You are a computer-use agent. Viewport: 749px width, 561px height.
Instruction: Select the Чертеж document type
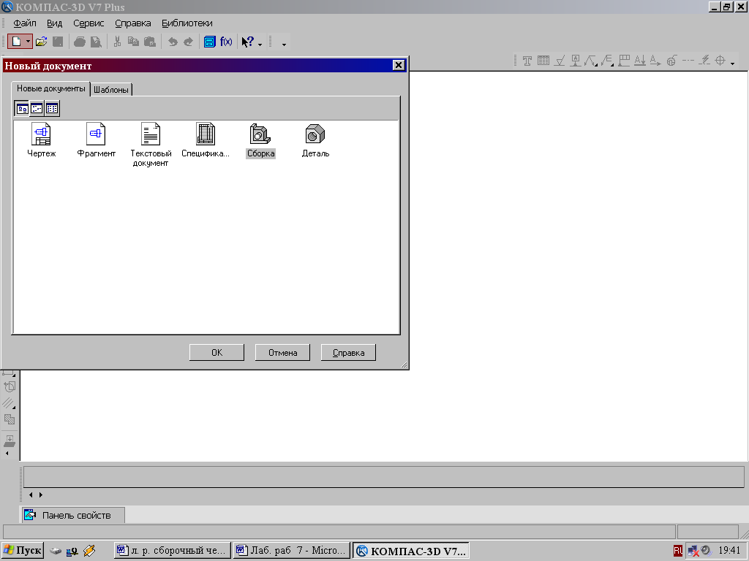(x=42, y=140)
